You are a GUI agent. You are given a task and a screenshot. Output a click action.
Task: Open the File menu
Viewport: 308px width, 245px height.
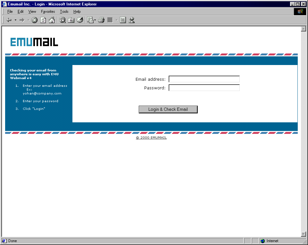[x=10, y=12]
